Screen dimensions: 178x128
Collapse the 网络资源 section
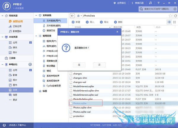click(2, 16)
